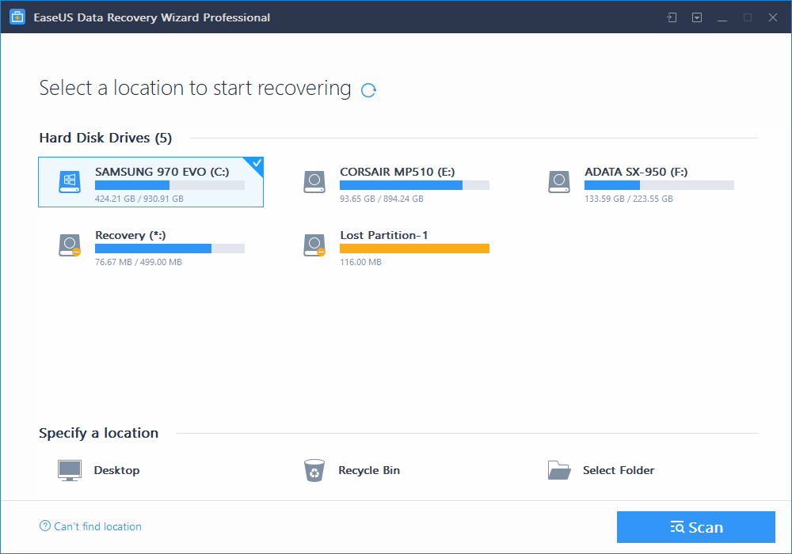Open the Select Folder icon

(x=559, y=469)
